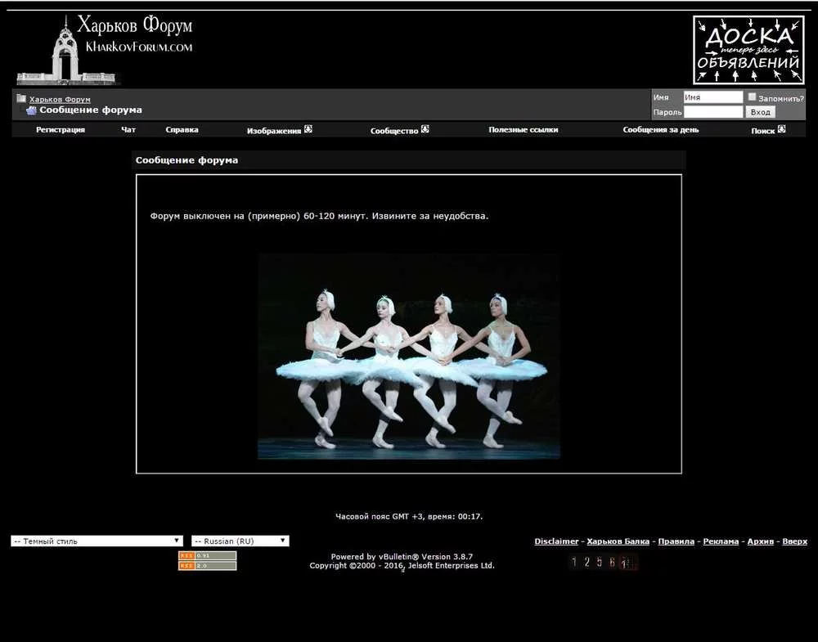
Task: Click the Disclaimer footer link
Action: click(556, 541)
